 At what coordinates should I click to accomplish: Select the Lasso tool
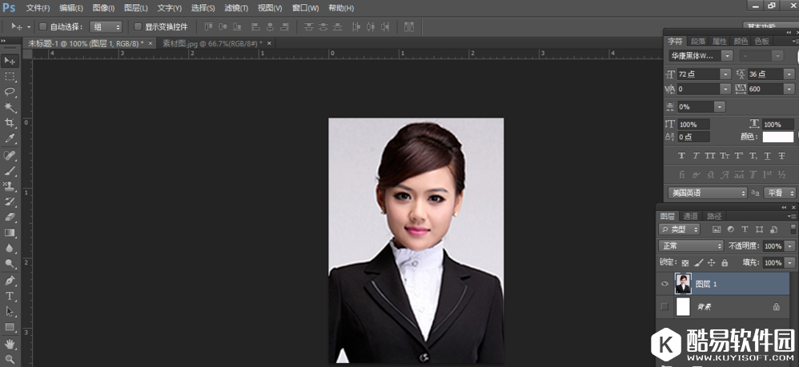(x=10, y=92)
